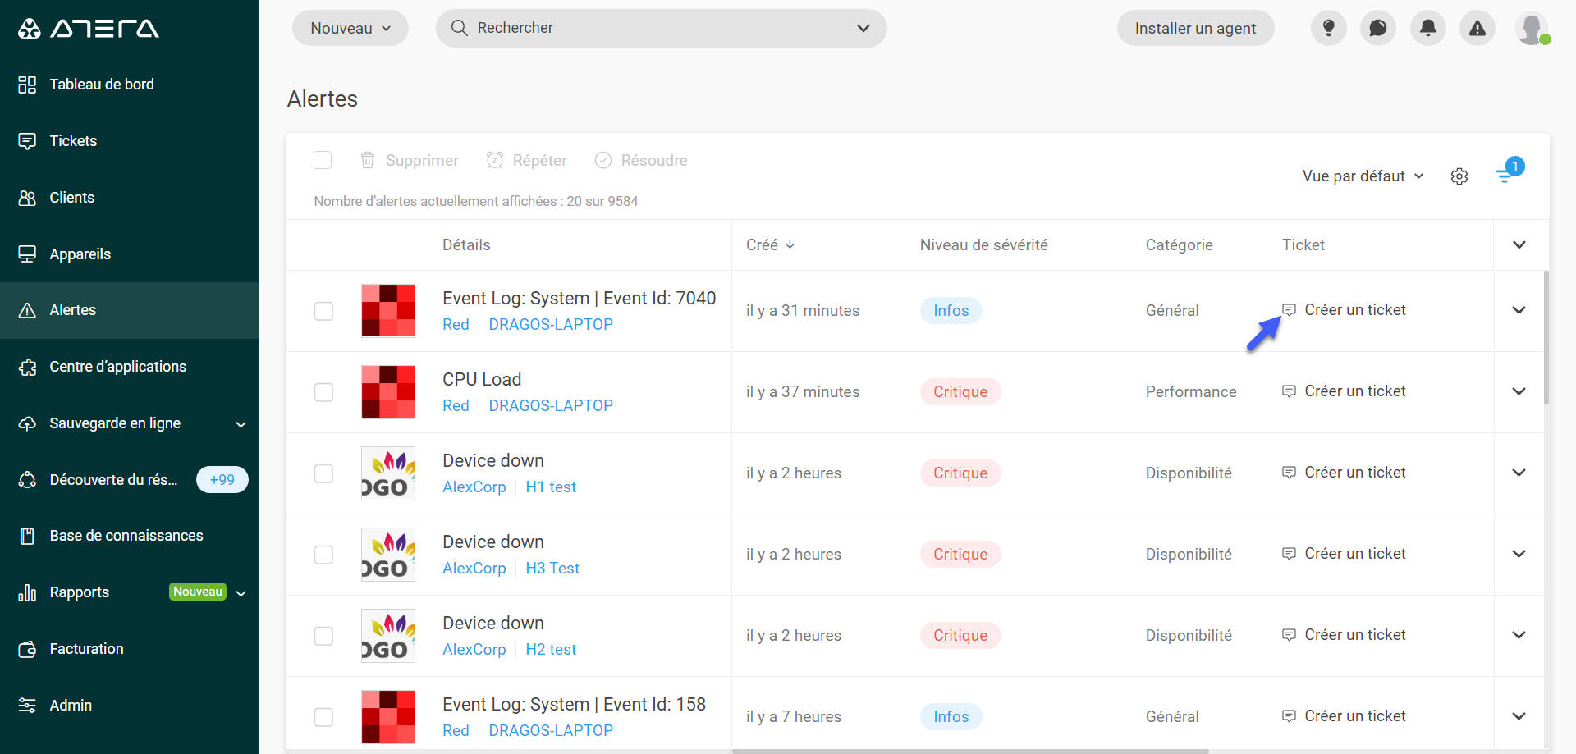
Task: Click the Base de connaissances book icon
Action: [27, 536]
